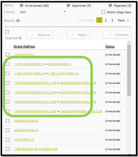Sort by the Status column header
The height and width of the screenshot is (157, 138).
coord(110,46)
